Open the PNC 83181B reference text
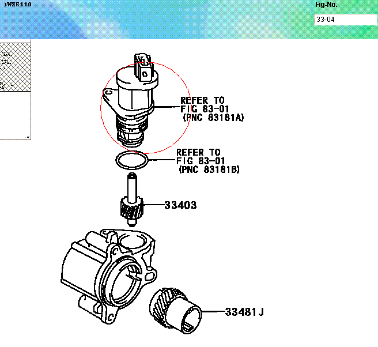This screenshot has height=347, width=378. pyautogui.click(x=209, y=169)
